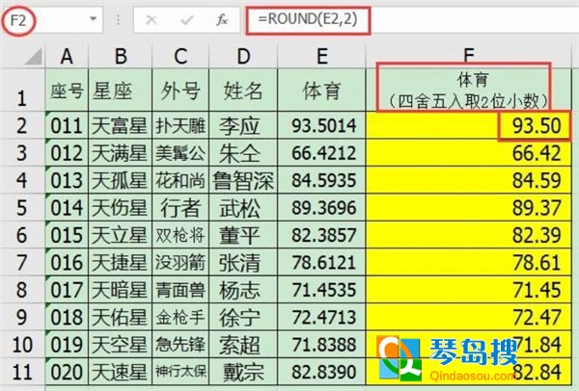Select cell containing 朱仝
The image size is (579, 391).
tap(243, 152)
